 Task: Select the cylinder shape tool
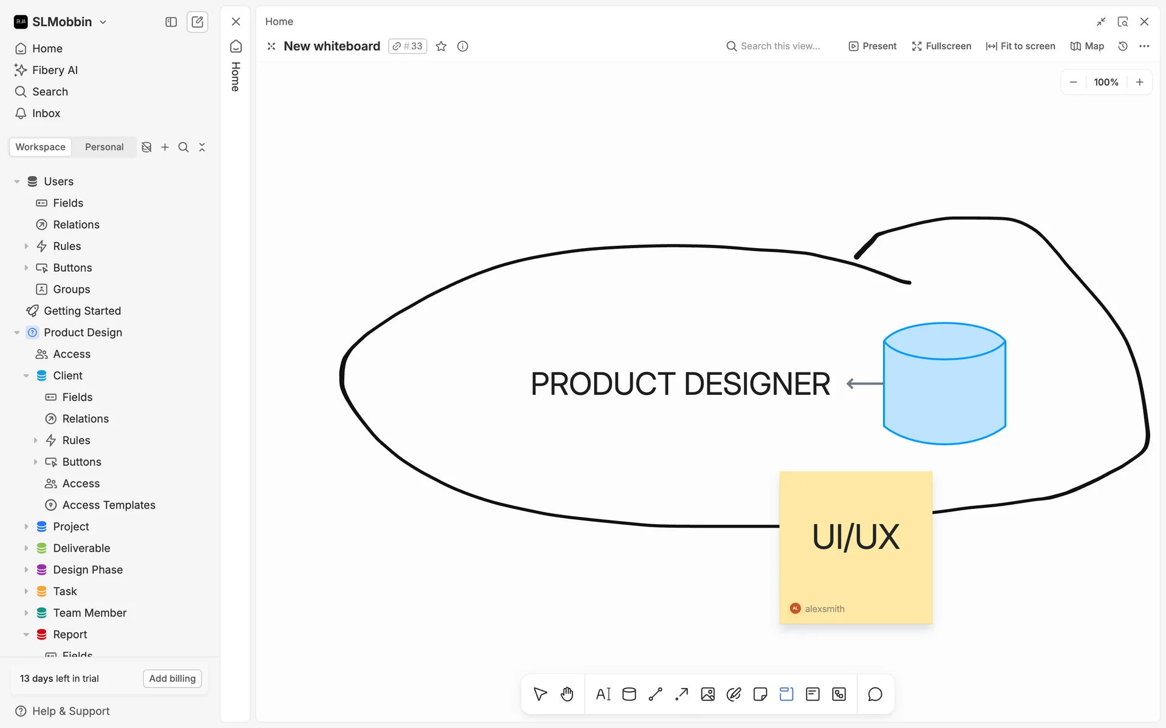[x=629, y=694]
